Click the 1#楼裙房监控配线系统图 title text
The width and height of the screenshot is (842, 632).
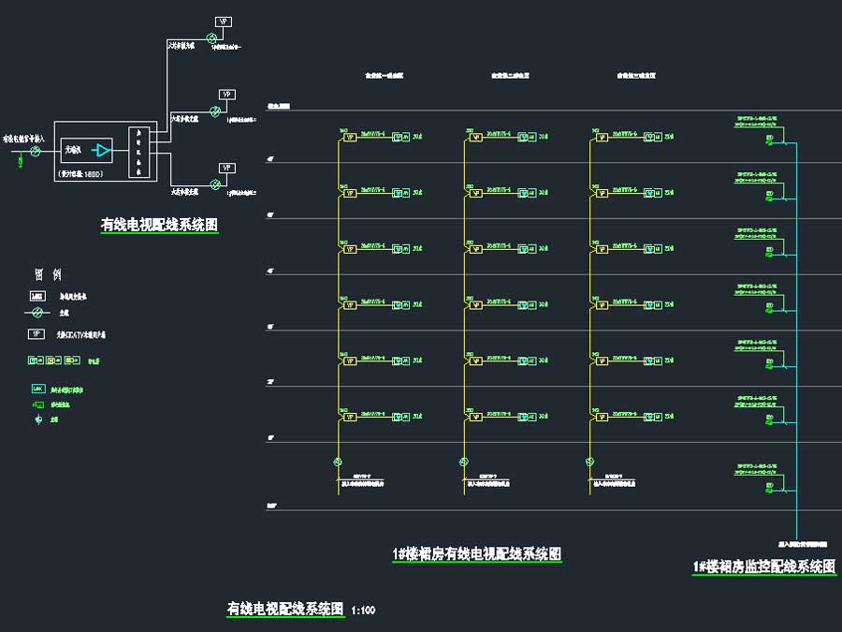(x=763, y=566)
